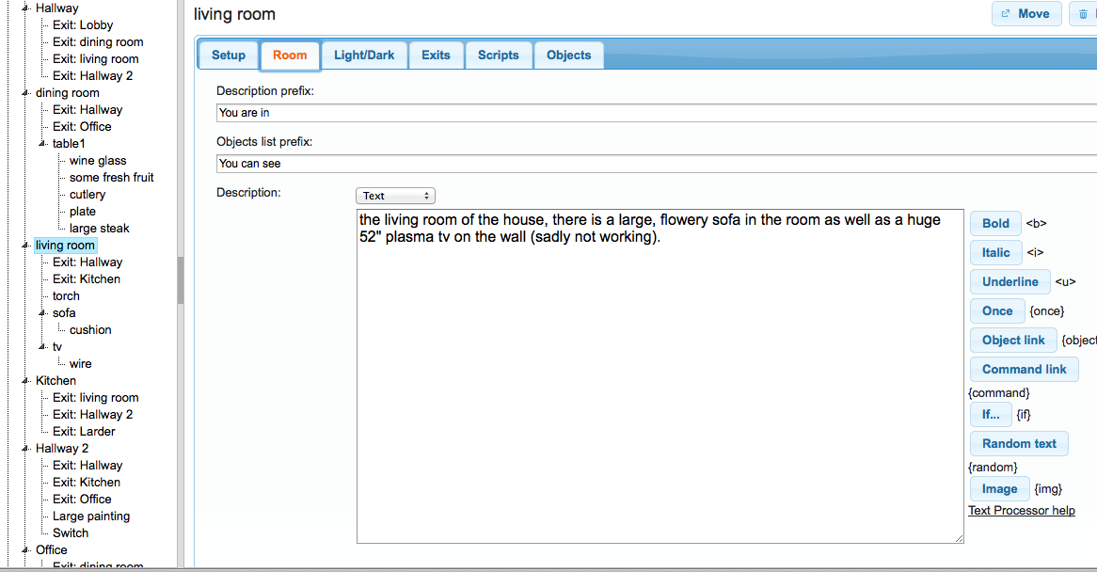The width and height of the screenshot is (1097, 572).
Task: Click inside the room description textarea
Action: [x=659, y=376]
